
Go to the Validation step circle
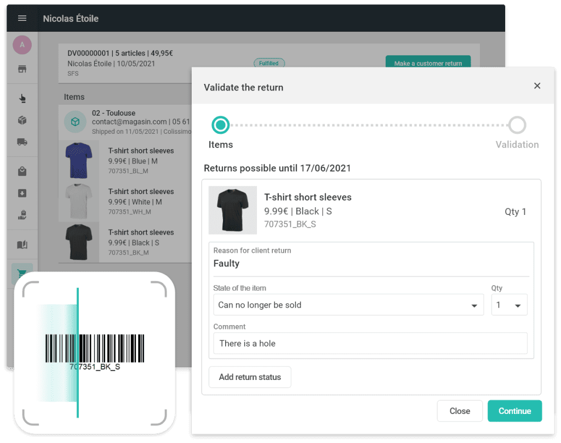[517, 125]
